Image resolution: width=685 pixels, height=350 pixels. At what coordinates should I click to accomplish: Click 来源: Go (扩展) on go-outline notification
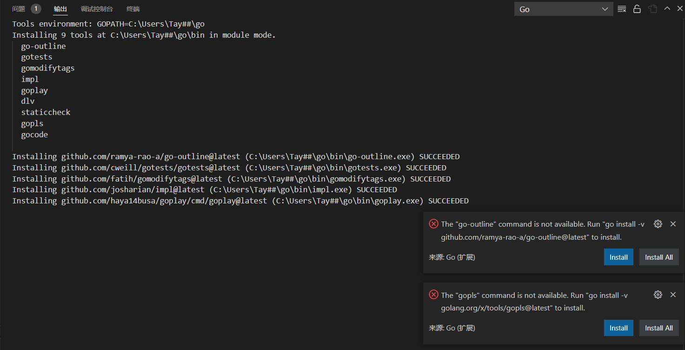(x=452, y=257)
